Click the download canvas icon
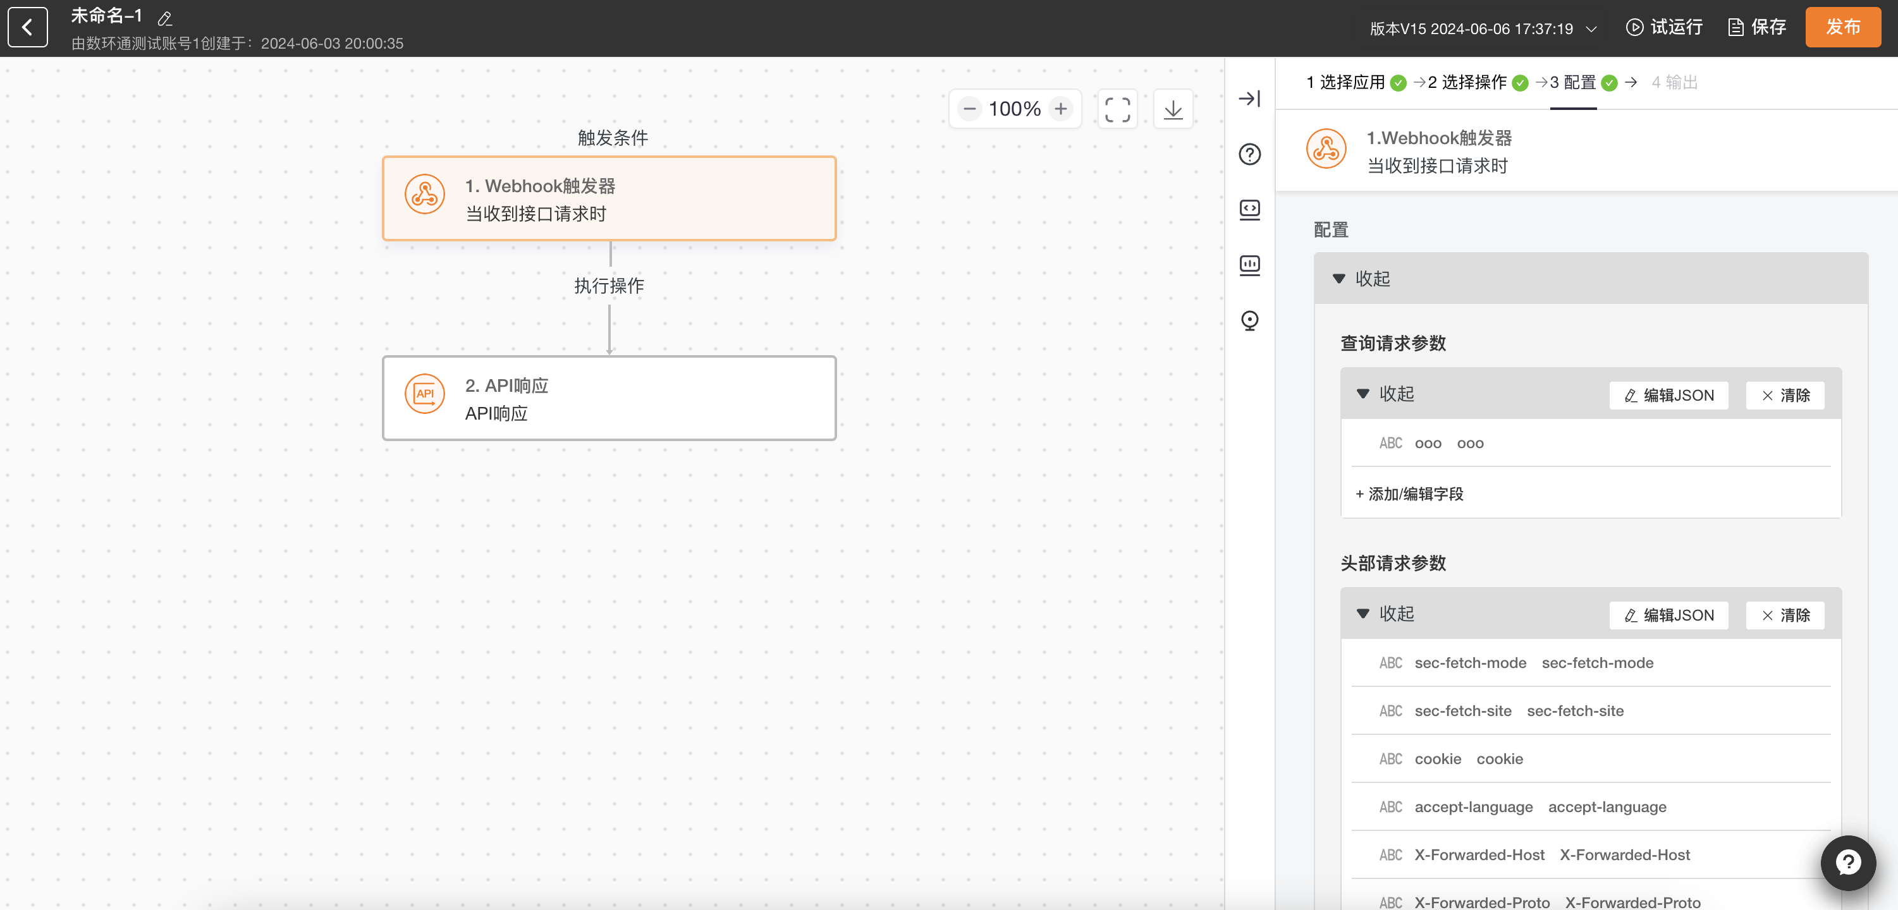This screenshot has height=910, width=1898. [x=1173, y=109]
